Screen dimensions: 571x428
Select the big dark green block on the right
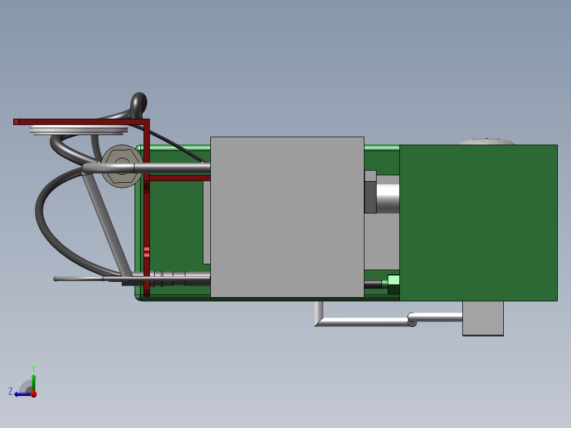478,223
